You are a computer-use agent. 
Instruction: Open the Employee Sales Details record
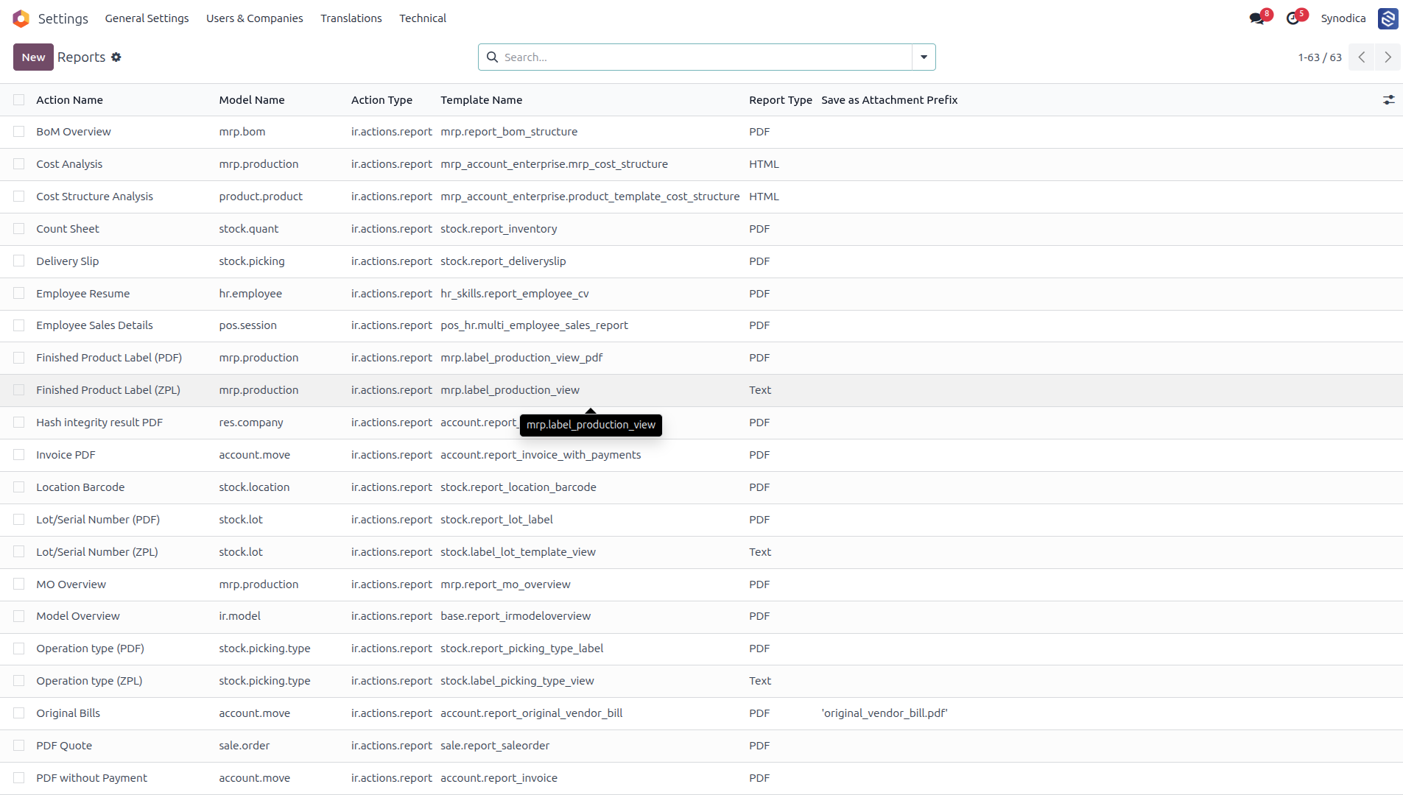click(x=94, y=325)
